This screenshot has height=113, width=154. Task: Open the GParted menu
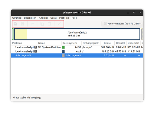(17, 18)
